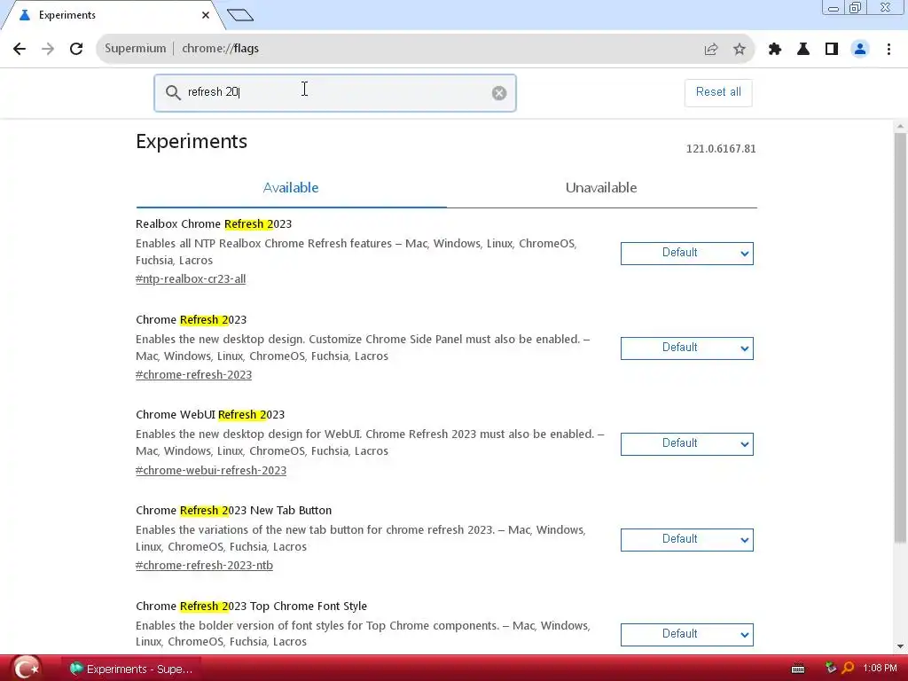
Task: Switch to the Available tab
Action: pos(291,188)
